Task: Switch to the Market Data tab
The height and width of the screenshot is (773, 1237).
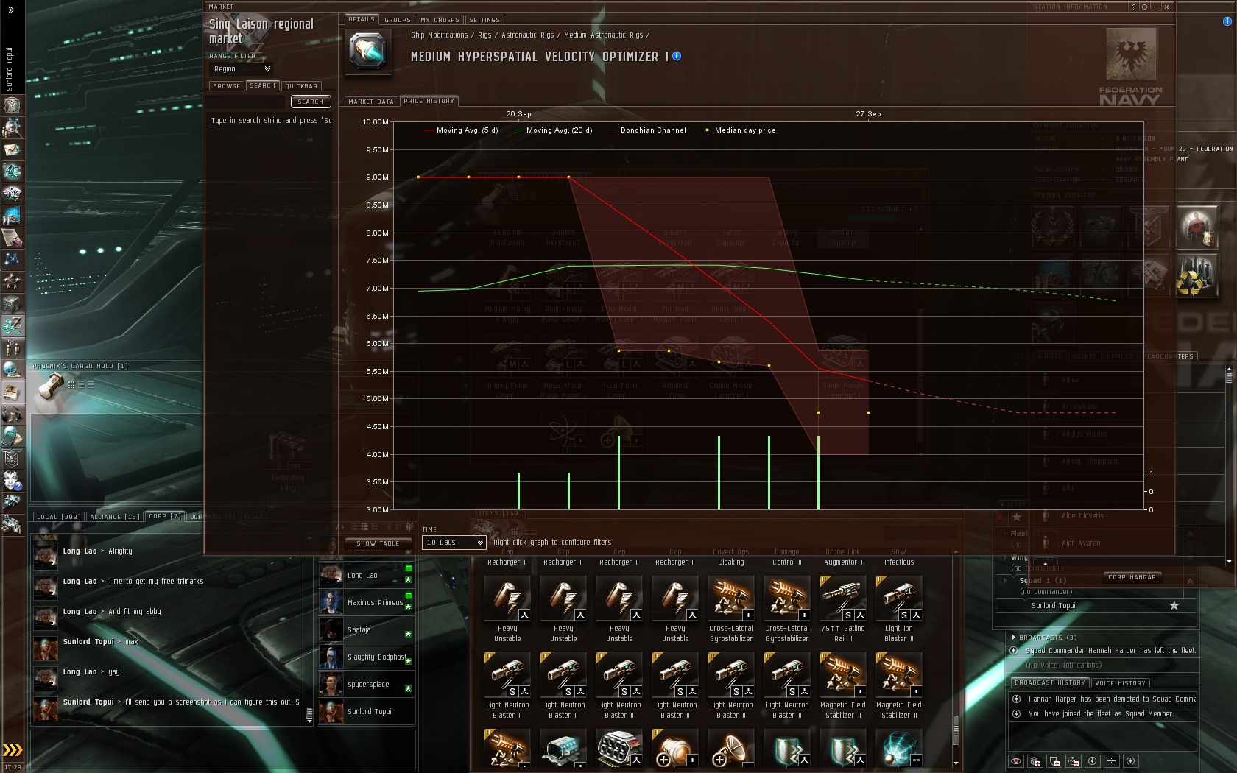Action: [371, 102]
